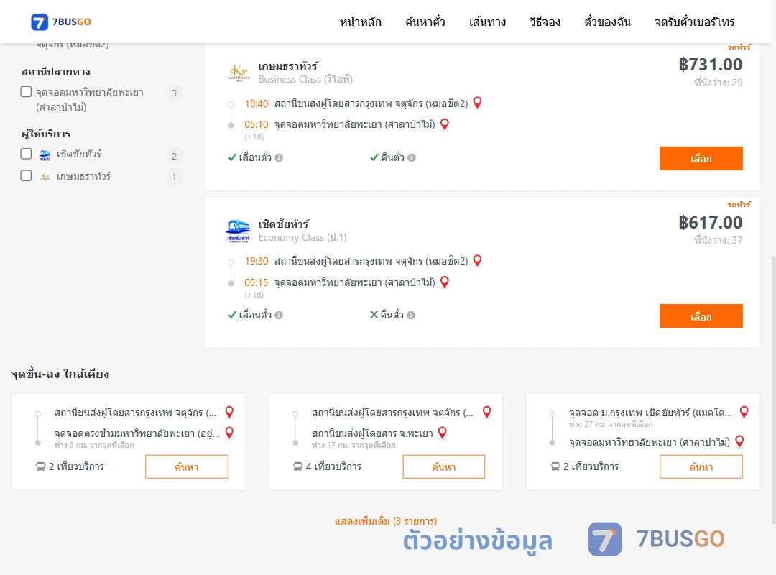Select วิธีจอง in the top menu
The width and height of the screenshot is (776, 575).
click(545, 22)
